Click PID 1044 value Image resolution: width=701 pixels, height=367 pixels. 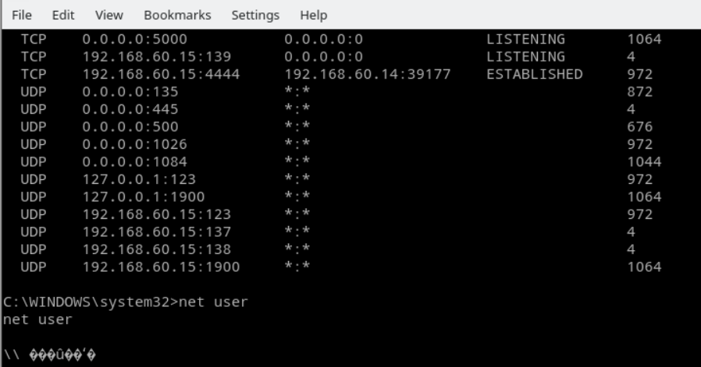pos(644,161)
